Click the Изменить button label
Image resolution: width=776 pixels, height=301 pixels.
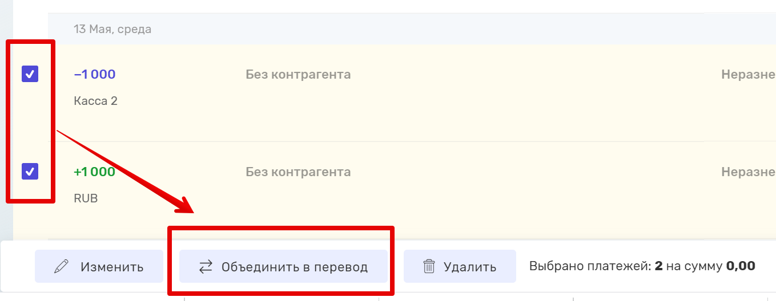point(112,267)
